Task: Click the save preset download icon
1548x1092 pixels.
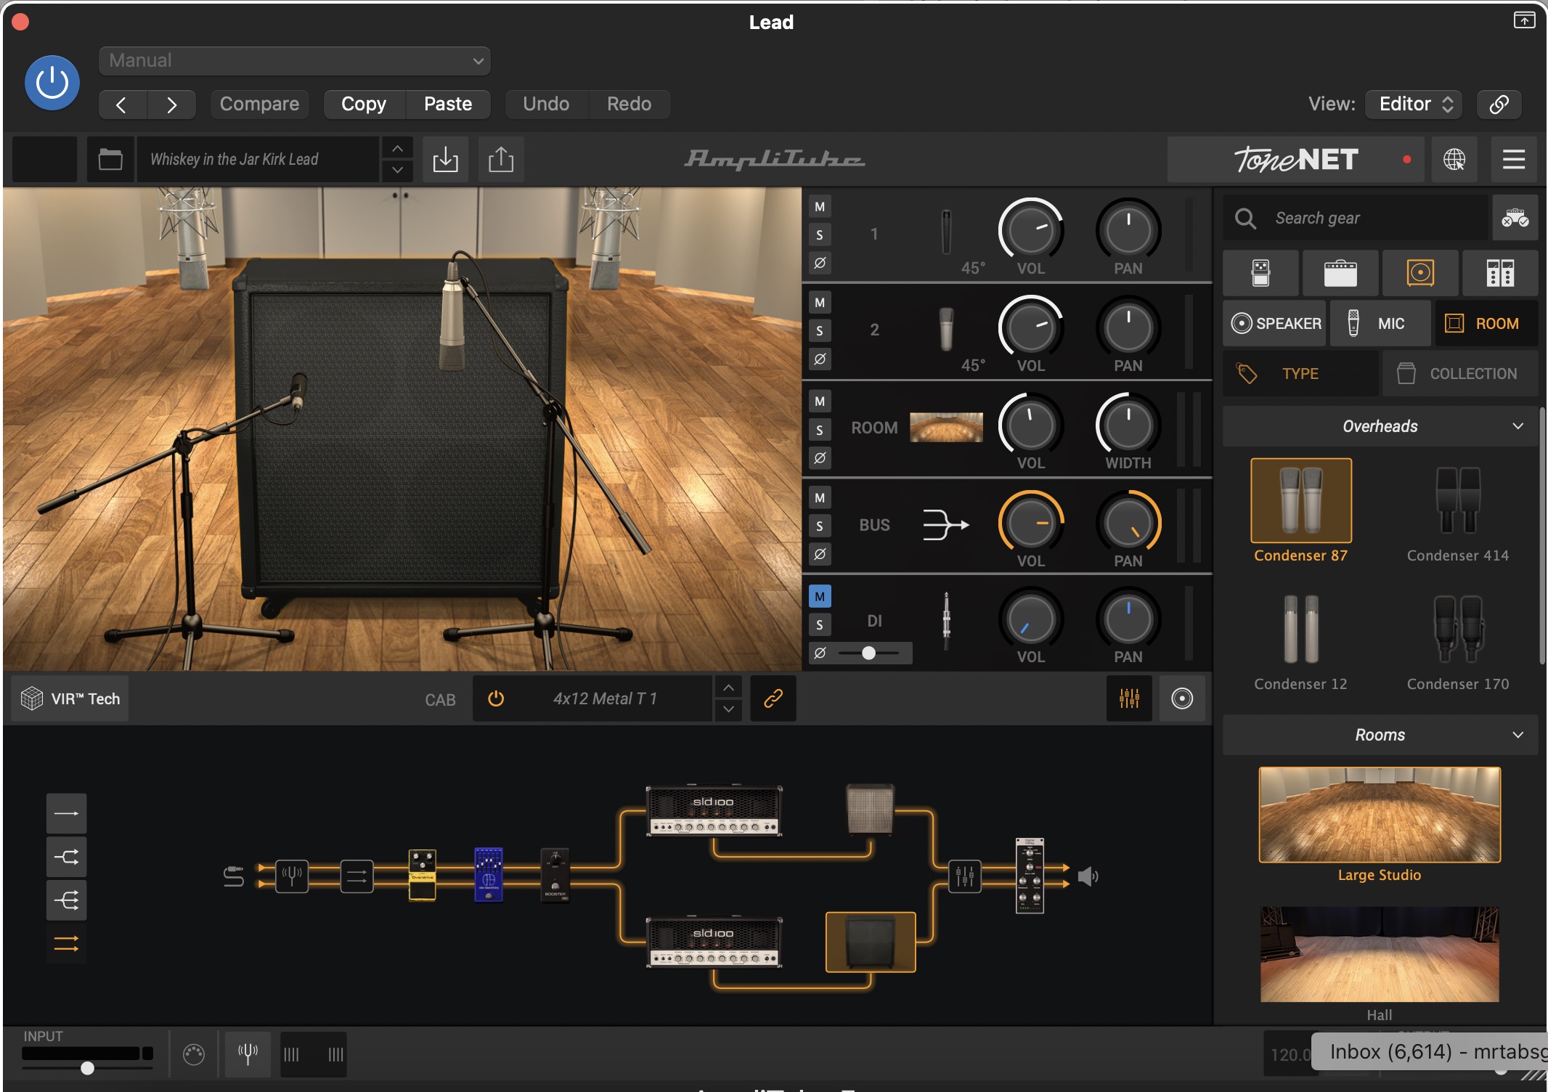Action: 445,159
